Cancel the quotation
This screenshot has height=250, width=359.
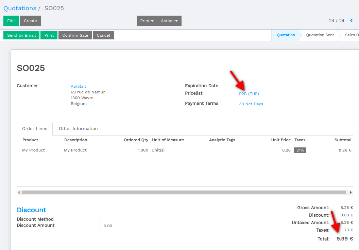tap(103, 35)
